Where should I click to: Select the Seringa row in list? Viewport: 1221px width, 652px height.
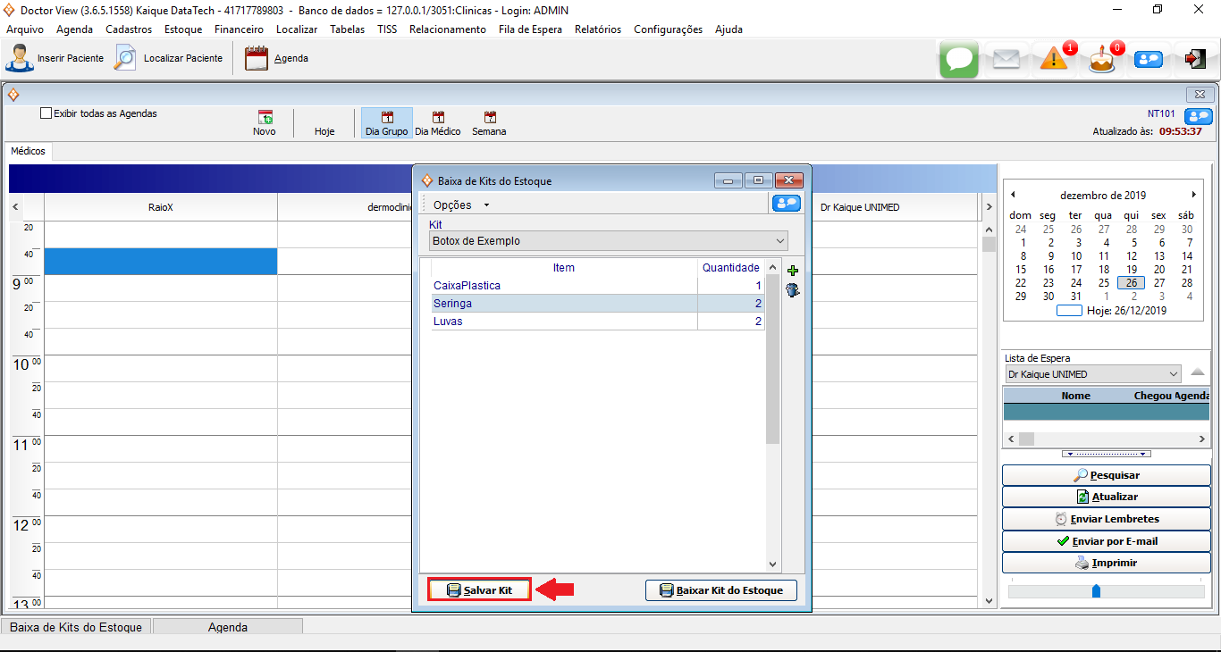[563, 304]
